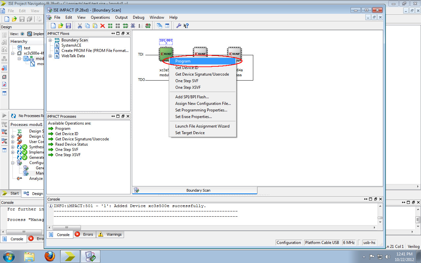Open the Operations menu

coord(100,17)
